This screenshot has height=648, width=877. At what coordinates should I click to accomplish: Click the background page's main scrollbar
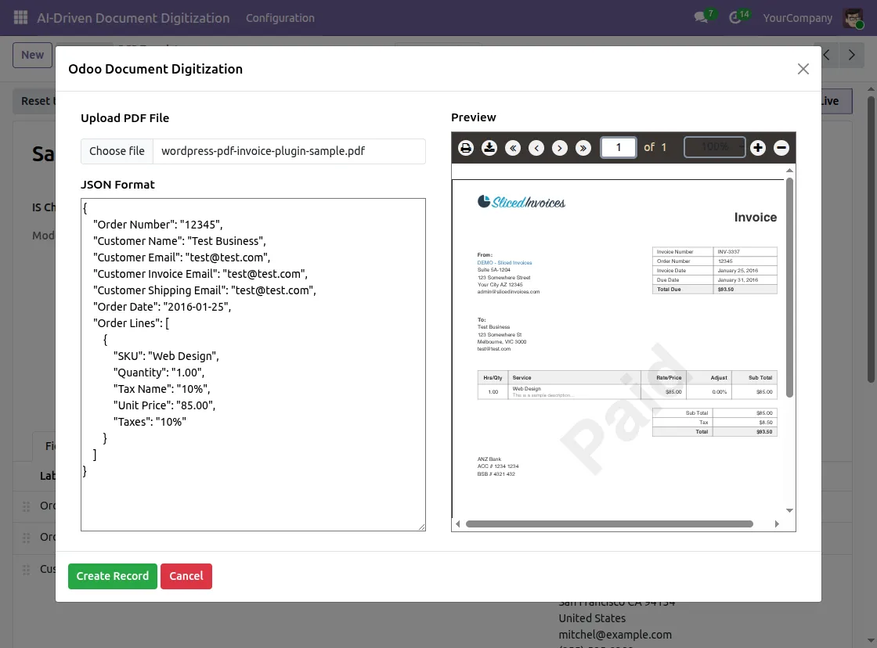point(871,239)
